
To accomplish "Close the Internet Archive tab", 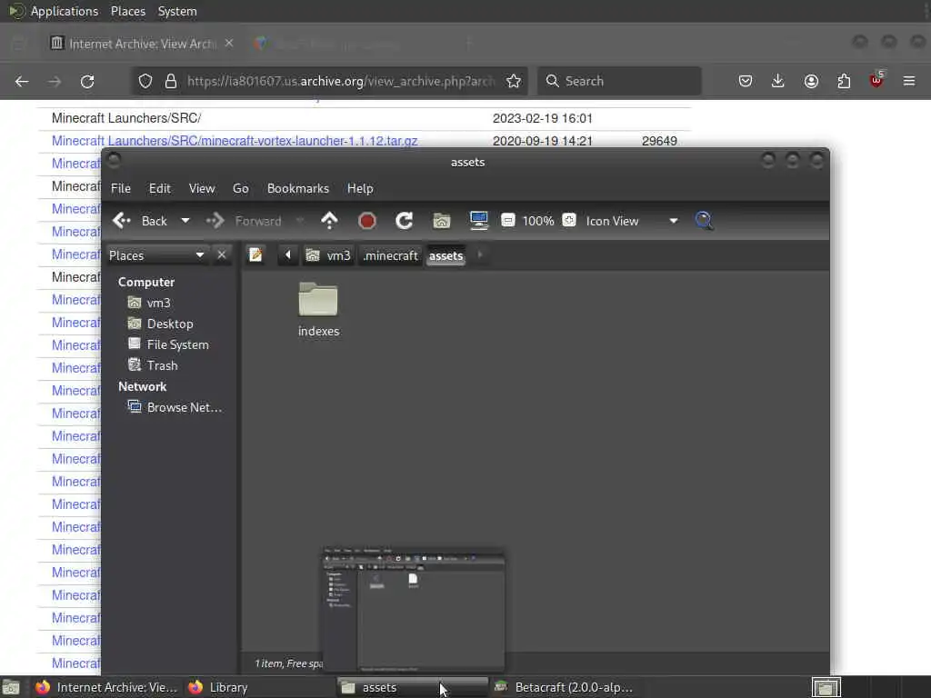I will click(x=229, y=44).
